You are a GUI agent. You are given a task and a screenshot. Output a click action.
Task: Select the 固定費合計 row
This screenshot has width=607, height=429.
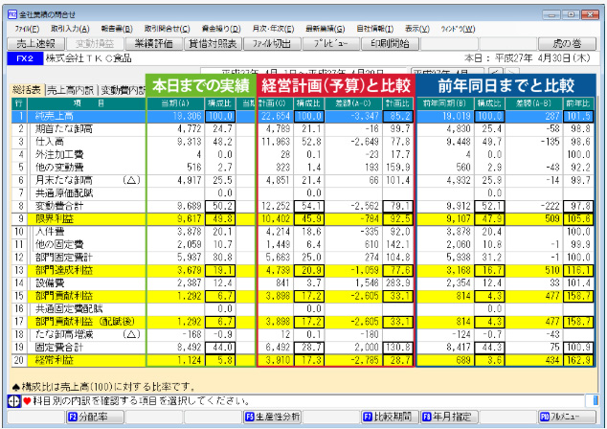point(303,348)
